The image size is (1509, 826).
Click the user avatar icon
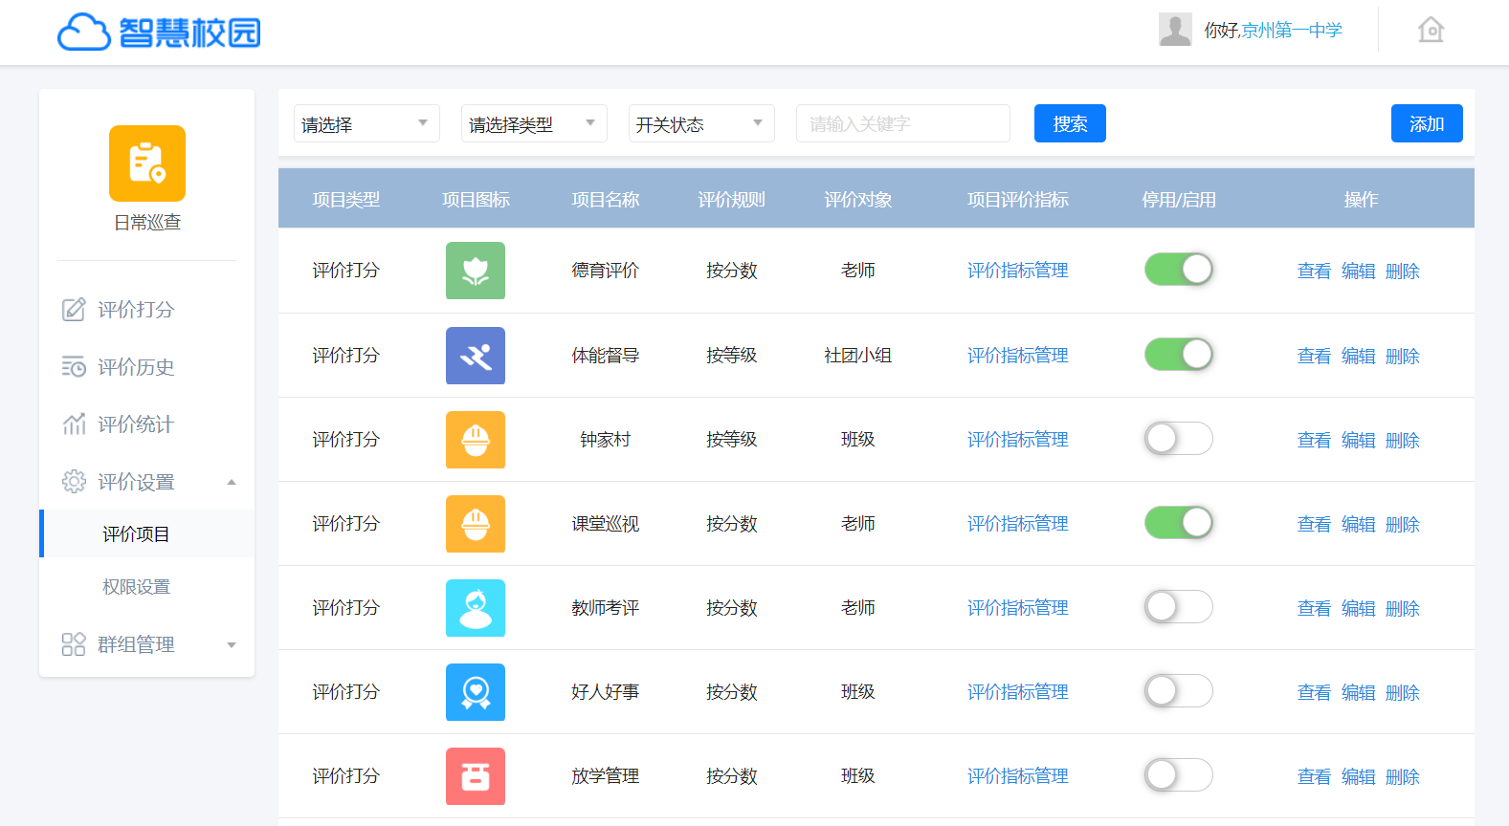coord(1175,30)
